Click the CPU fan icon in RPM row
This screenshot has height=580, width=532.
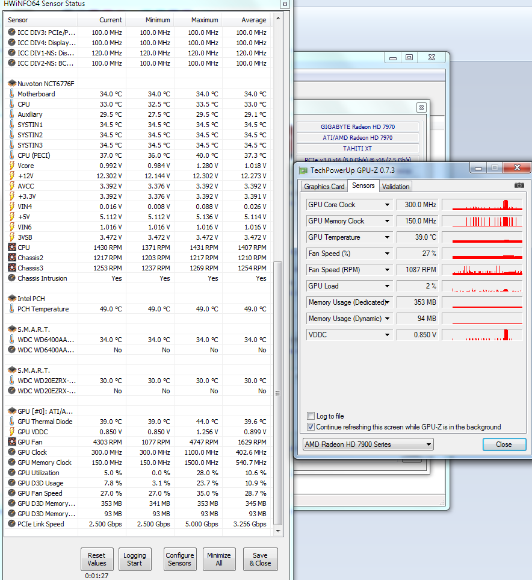[12, 248]
